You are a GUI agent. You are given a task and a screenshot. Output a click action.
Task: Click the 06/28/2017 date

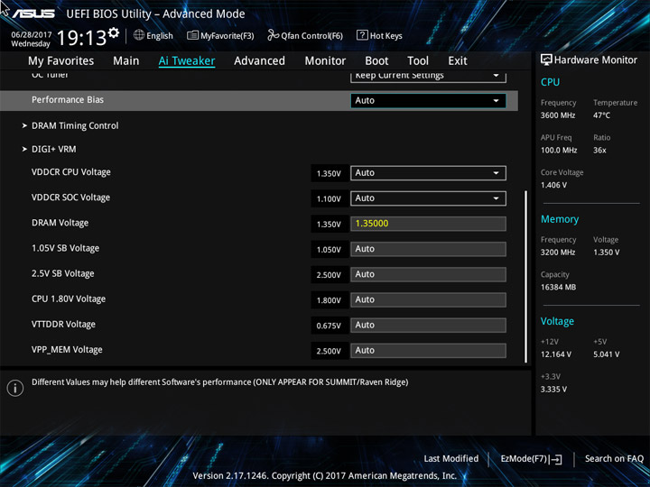(32, 35)
